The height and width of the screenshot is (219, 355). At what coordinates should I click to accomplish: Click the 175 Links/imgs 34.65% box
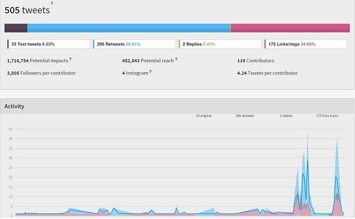[305, 44]
